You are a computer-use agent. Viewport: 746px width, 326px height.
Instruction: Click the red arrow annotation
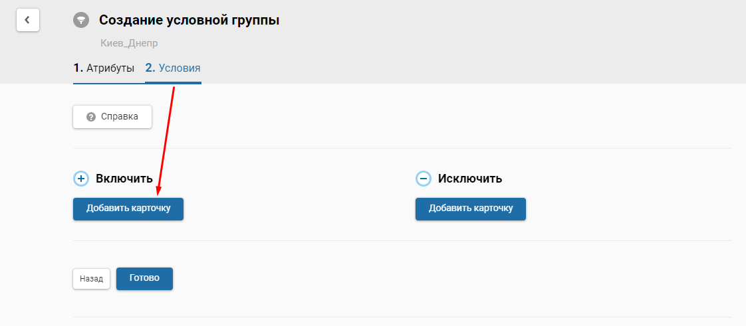[166, 141]
